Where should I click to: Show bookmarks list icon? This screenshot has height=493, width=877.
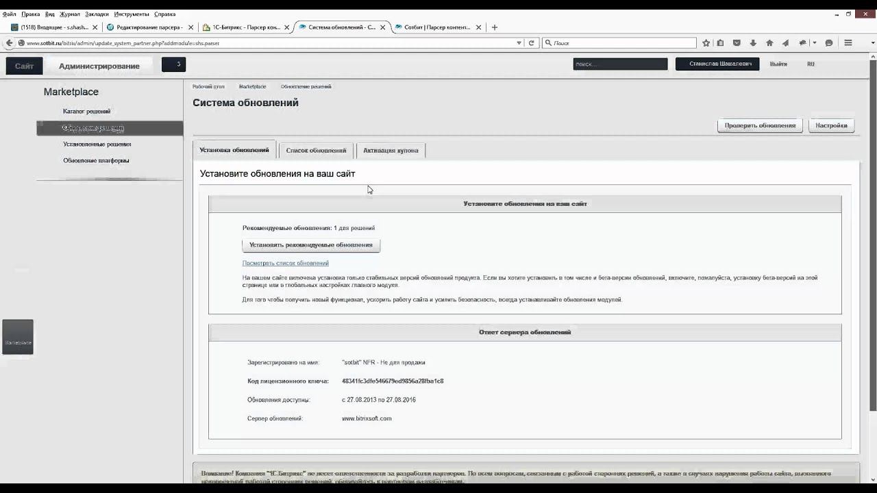(720, 42)
